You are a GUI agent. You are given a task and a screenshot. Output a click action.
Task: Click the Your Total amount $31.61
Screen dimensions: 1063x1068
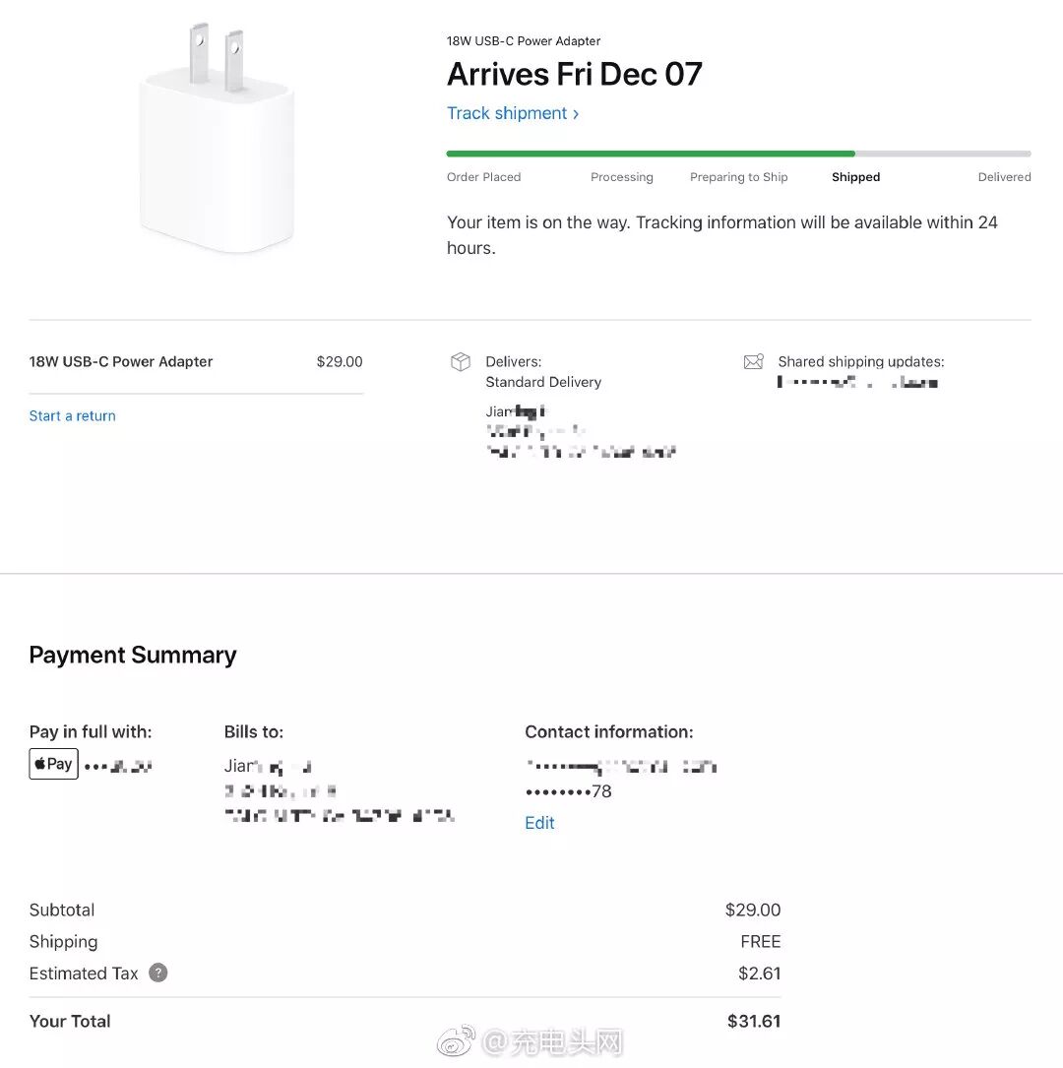click(x=753, y=1021)
